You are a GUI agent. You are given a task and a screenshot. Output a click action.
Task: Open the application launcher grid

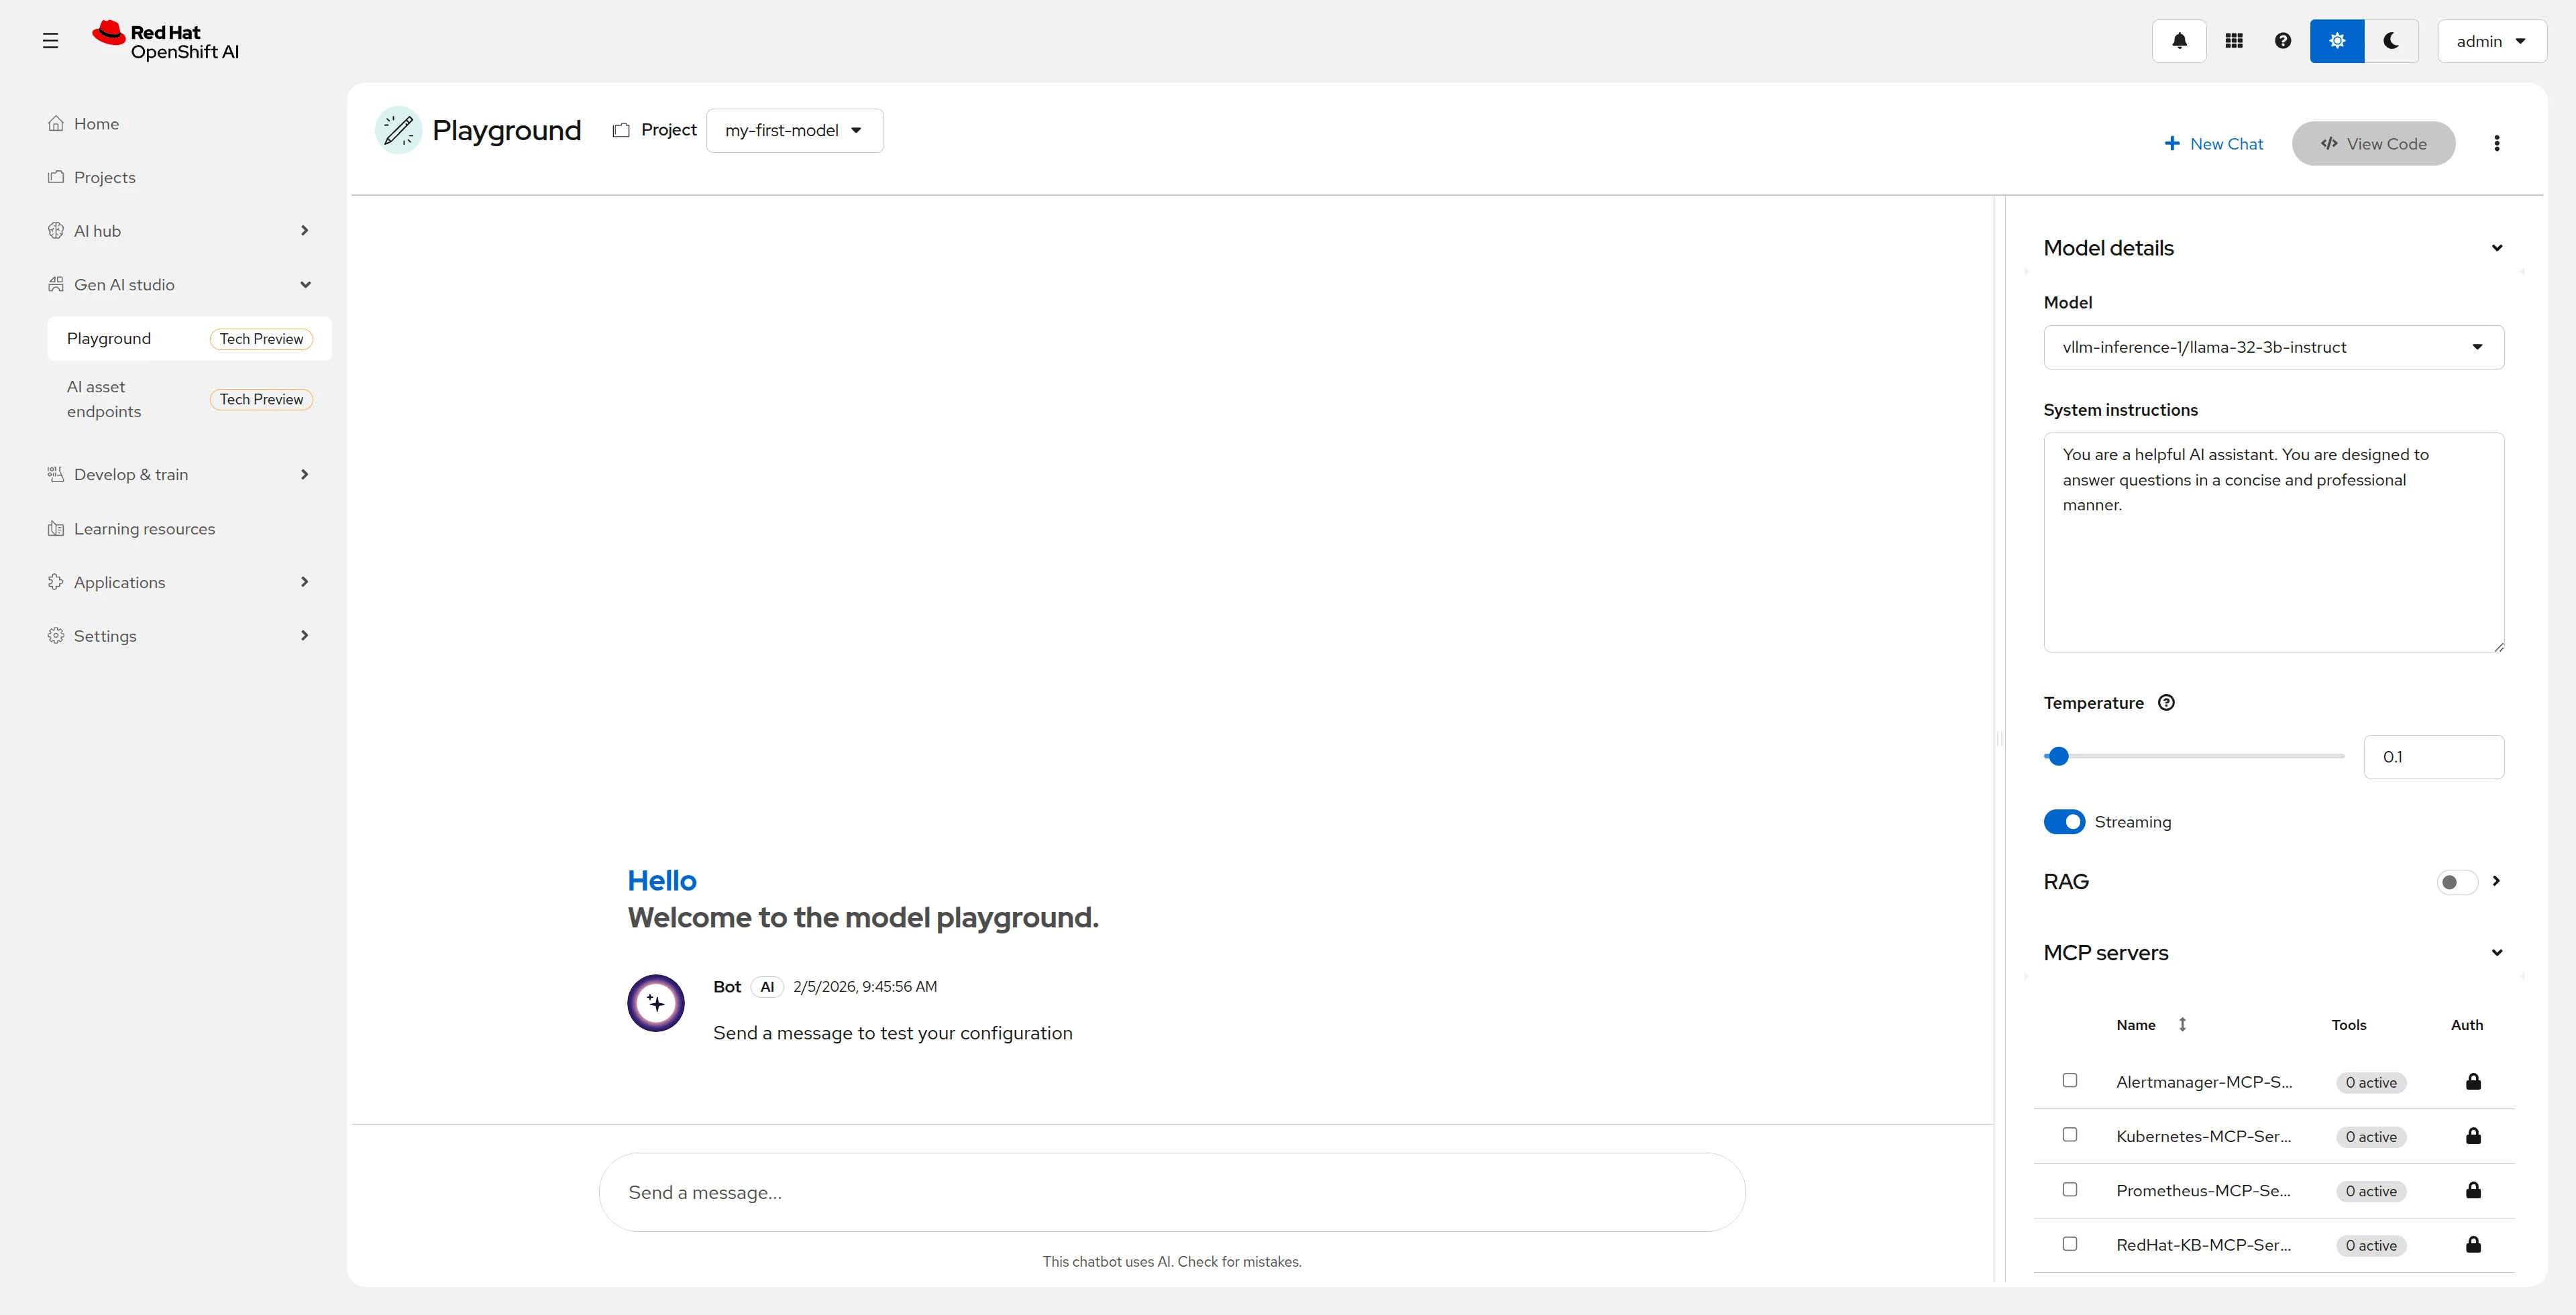point(2234,41)
